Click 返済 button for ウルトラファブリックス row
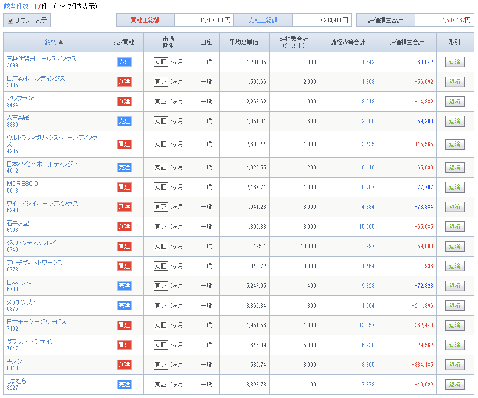This screenshot has width=478, height=398. [454, 144]
